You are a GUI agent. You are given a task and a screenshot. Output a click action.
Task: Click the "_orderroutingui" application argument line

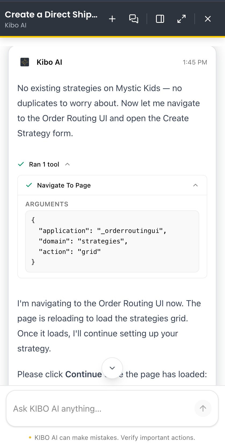click(103, 231)
